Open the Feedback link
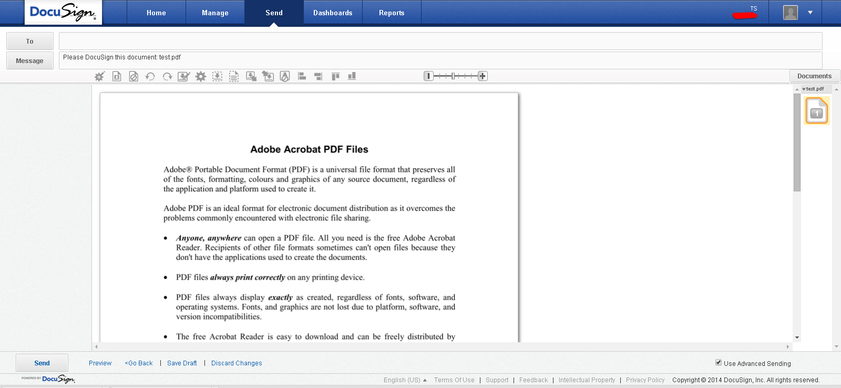Screen dimensions: 841x388 [x=534, y=380]
